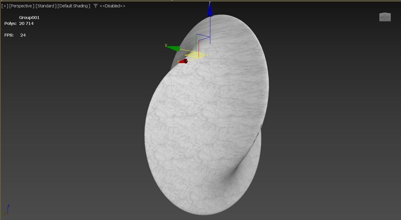Click the Group001 statistics label
This screenshot has width=401, height=220.
coord(29,18)
